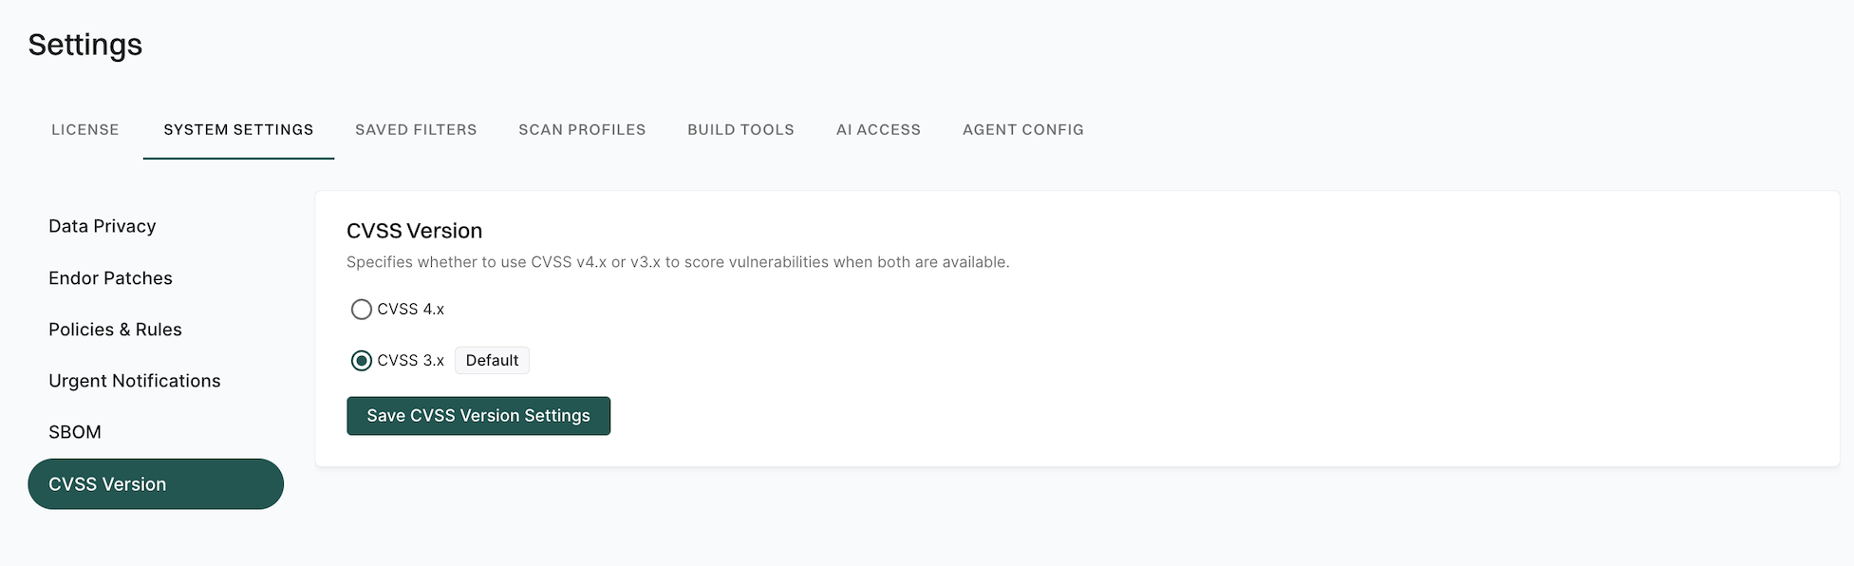The width and height of the screenshot is (1854, 566).
Task: Go to the Saved Filters tab
Action: pyautogui.click(x=416, y=130)
